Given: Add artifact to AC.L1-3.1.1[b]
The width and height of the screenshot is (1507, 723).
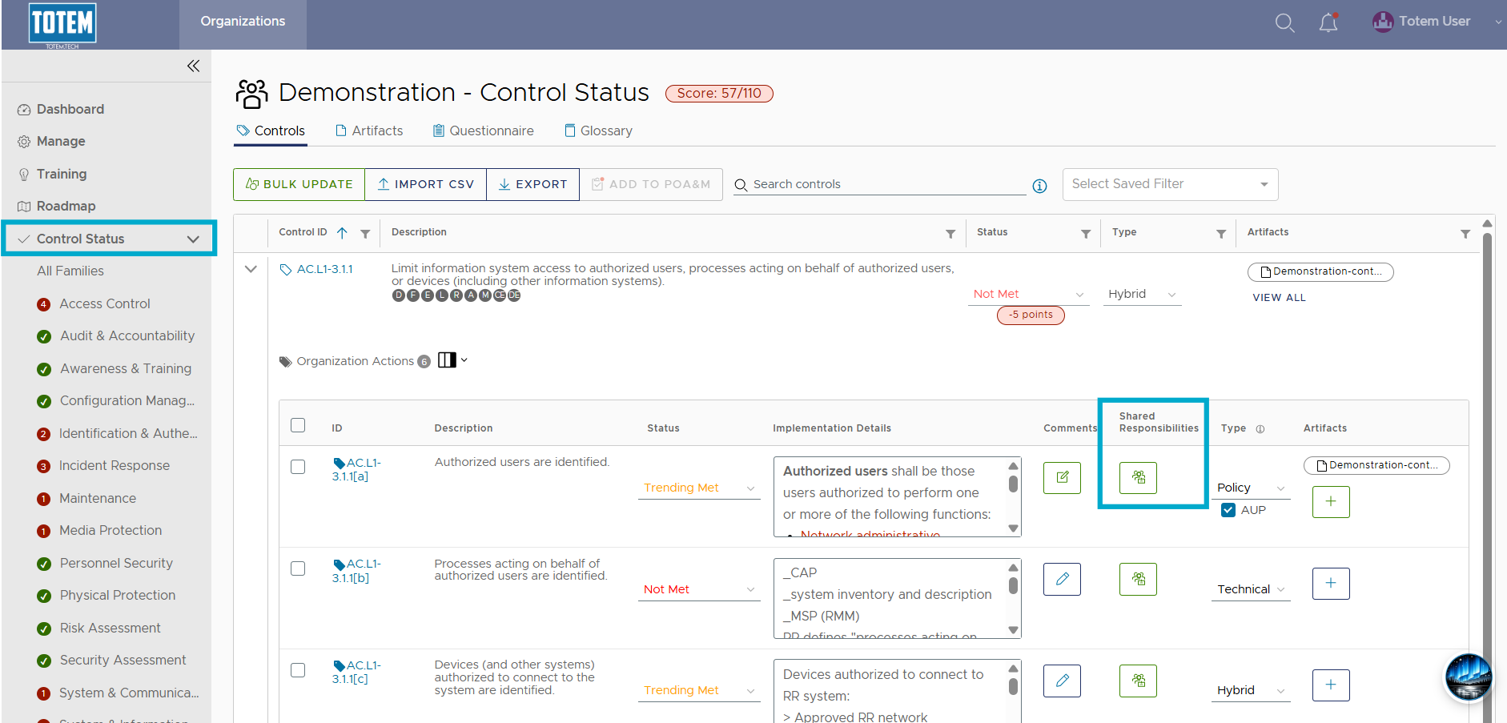Looking at the screenshot, I should coord(1331,584).
